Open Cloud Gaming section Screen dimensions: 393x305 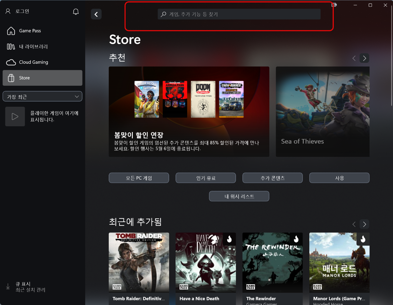pyautogui.click(x=42, y=62)
